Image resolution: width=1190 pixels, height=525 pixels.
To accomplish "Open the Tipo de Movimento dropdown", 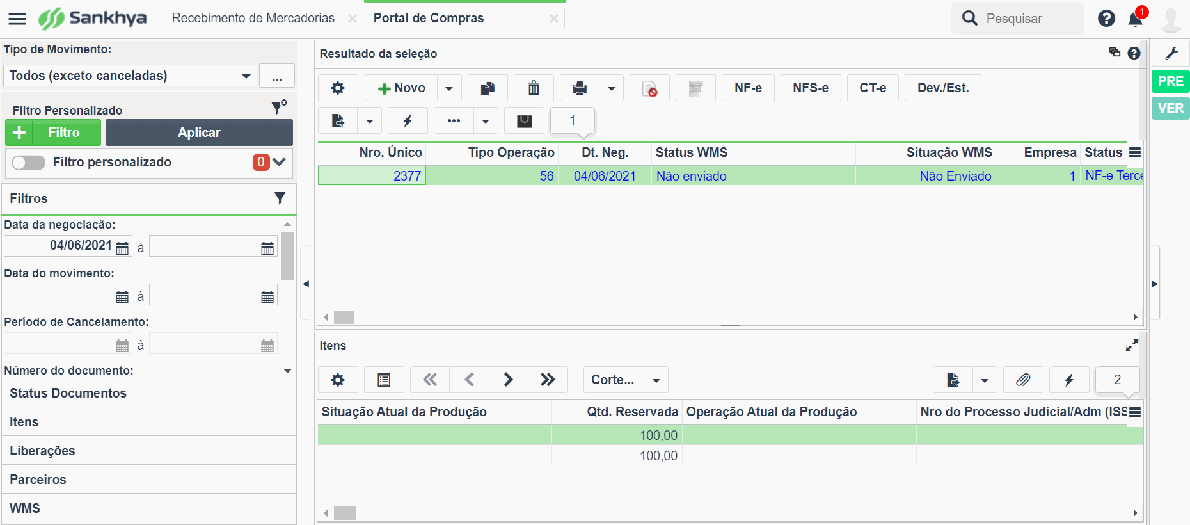I will 131,76.
